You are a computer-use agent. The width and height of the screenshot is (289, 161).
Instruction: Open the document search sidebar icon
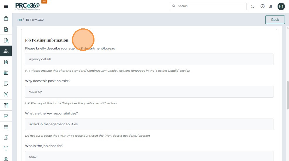[x=6, y=40]
